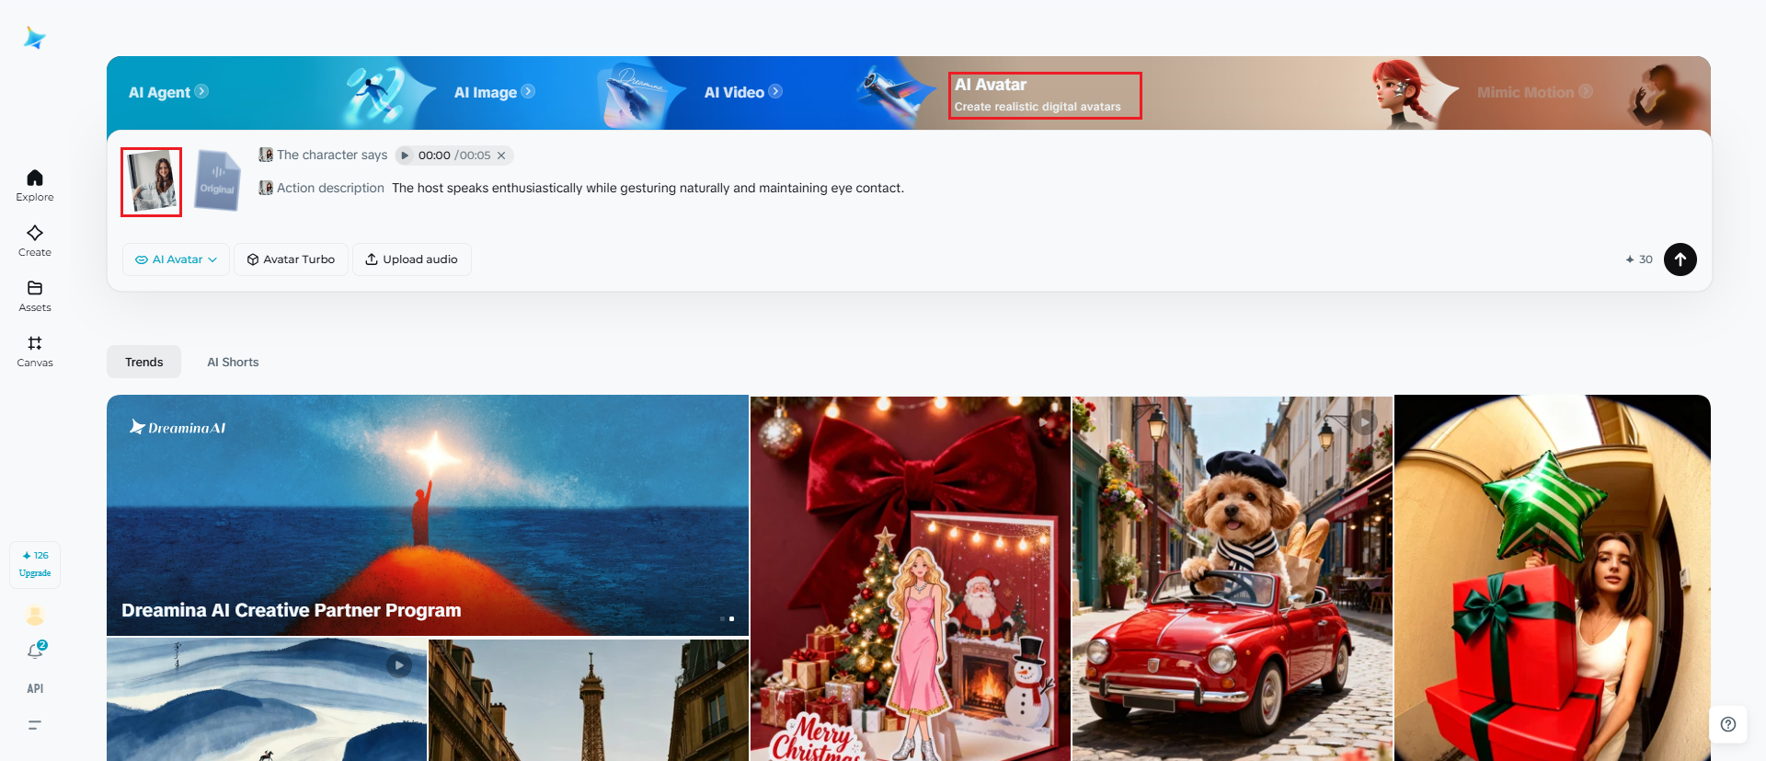Open the blue misty mountains video thumbnail

[x=267, y=700]
